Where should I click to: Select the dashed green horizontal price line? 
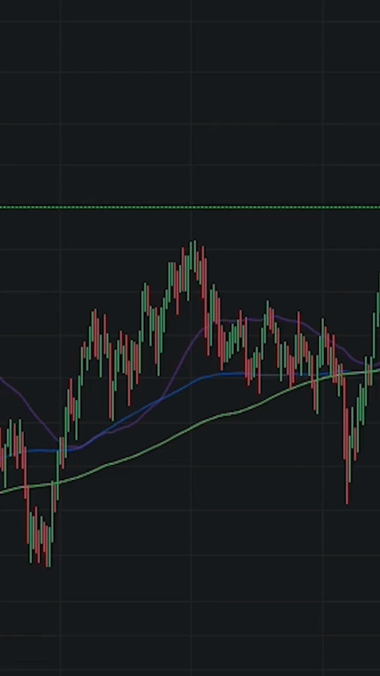coord(190,207)
